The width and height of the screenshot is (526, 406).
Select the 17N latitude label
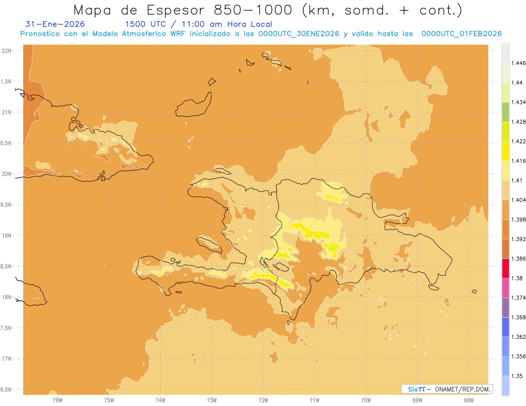[7, 359]
